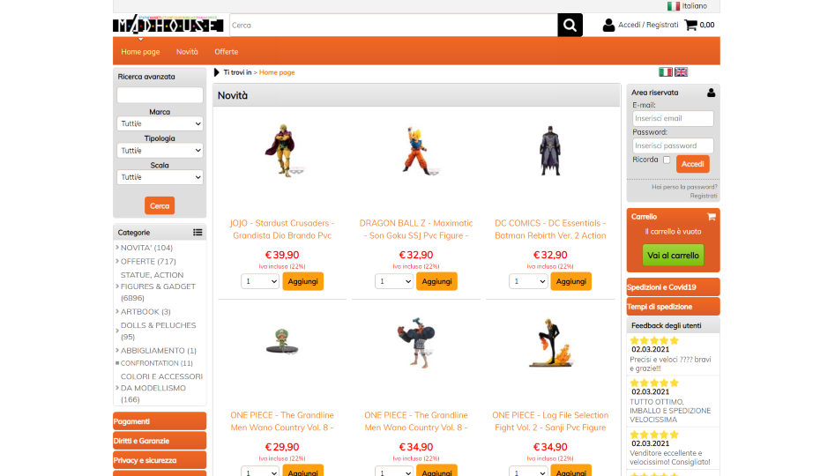This screenshot has height=476, width=835.
Task: Open Tempi di spedizione section
Action: click(673, 307)
